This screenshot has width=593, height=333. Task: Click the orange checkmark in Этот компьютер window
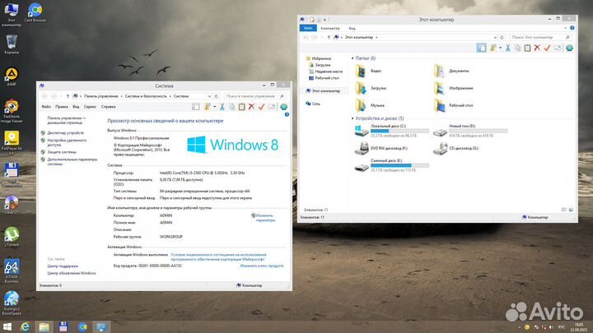coord(547,48)
